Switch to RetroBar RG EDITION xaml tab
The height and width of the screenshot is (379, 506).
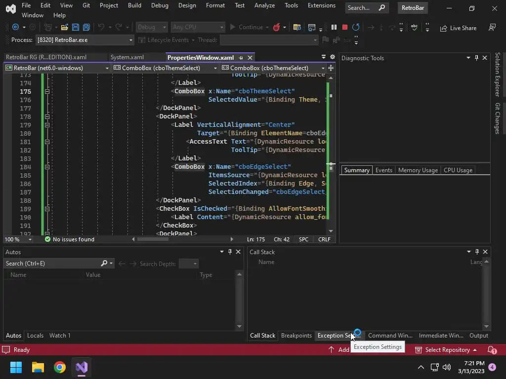pyautogui.click(x=46, y=57)
